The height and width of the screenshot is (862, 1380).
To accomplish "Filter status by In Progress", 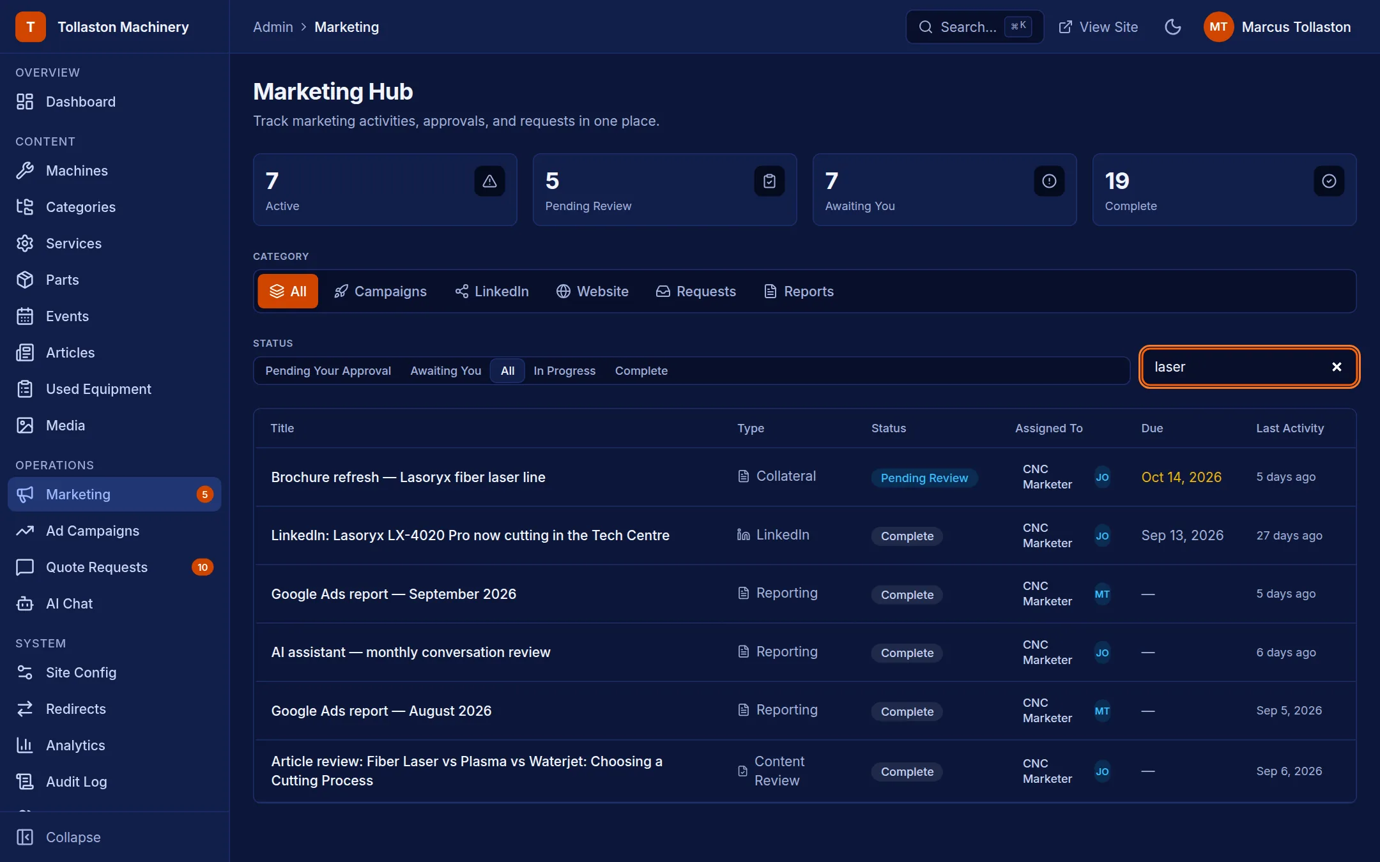I will pos(565,371).
